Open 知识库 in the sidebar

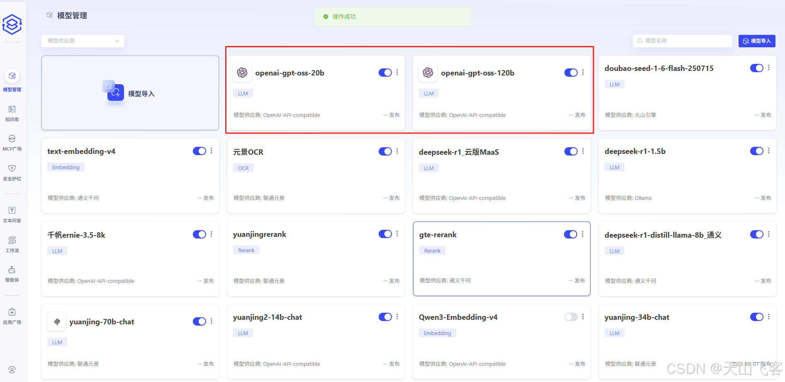pos(12,113)
